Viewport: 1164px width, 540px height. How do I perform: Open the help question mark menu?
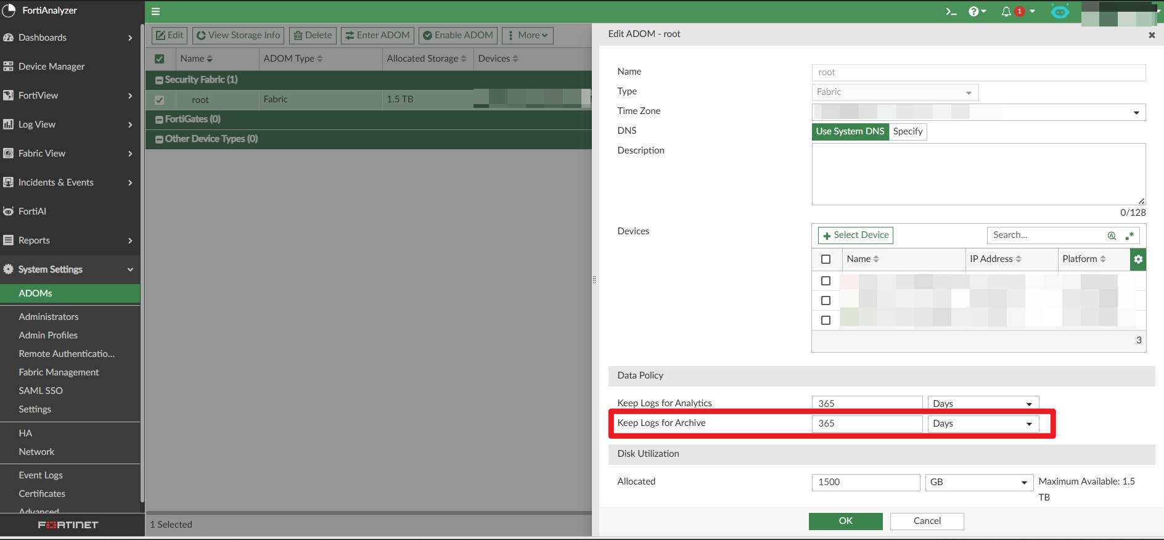click(977, 11)
